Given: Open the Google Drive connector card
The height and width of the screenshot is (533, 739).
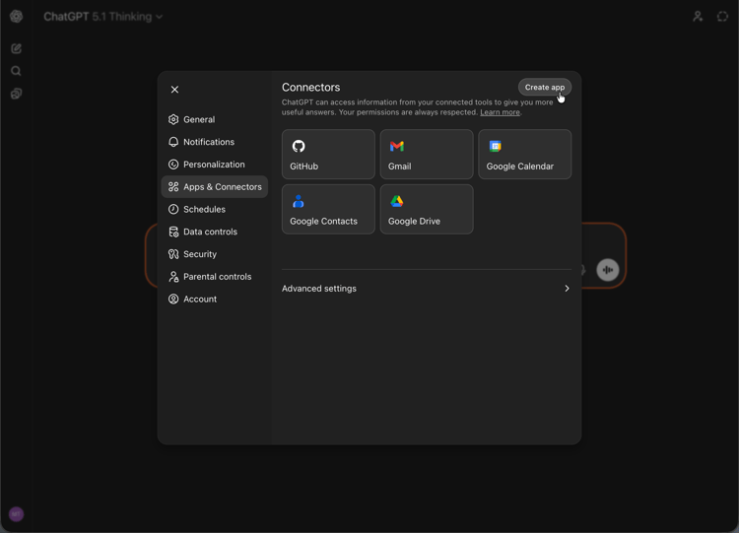Looking at the screenshot, I should coord(427,209).
